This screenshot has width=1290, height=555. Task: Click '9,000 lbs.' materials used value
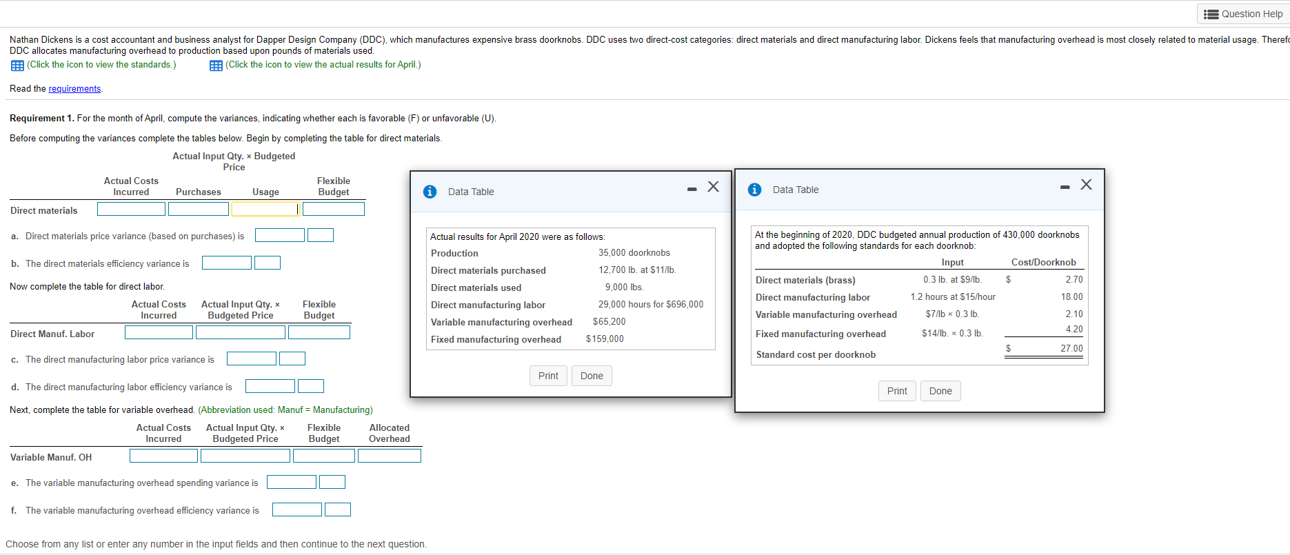(625, 287)
